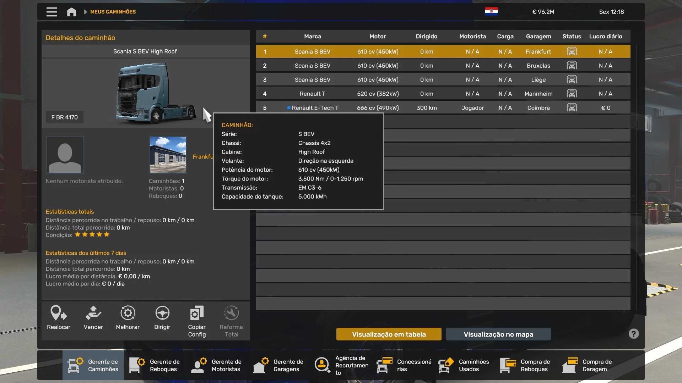Open Caminhões Usados dealer button
The image size is (682, 383).
click(464, 365)
